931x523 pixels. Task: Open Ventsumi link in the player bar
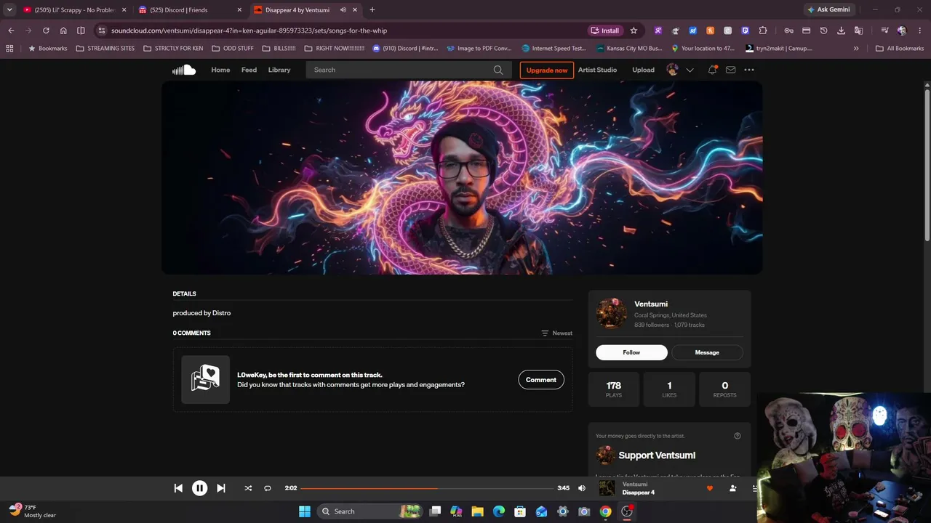(x=635, y=485)
